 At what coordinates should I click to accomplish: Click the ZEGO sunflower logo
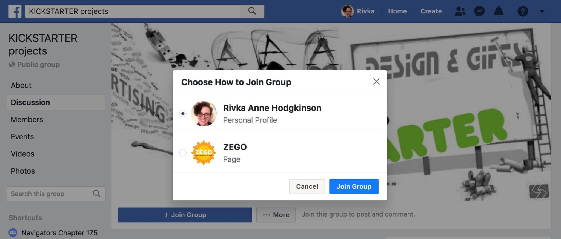tap(204, 152)
